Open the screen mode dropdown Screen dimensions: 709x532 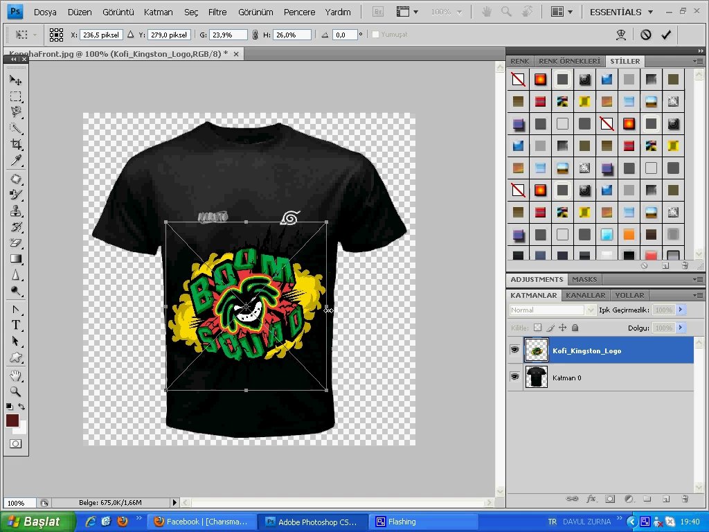(407, 12)
